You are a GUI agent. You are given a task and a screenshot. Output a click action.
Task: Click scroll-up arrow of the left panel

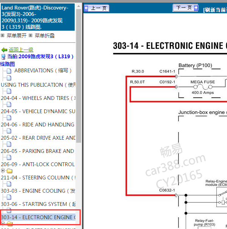coord(78,6)
